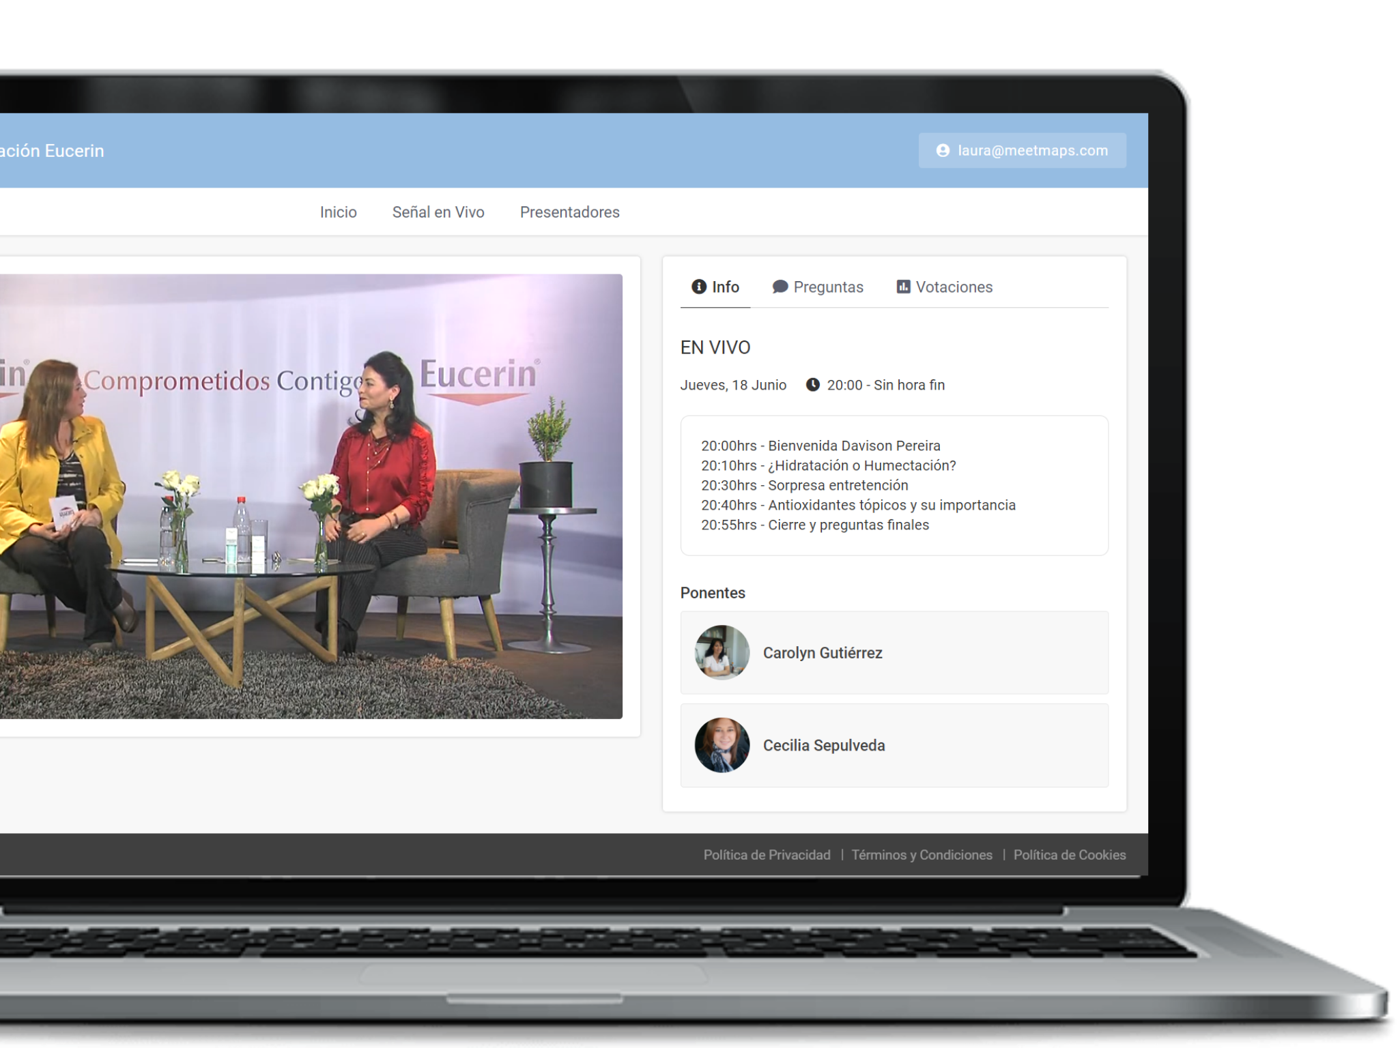Open the Política de Privacidad link

pyautogui.click(x=767, y=855)
